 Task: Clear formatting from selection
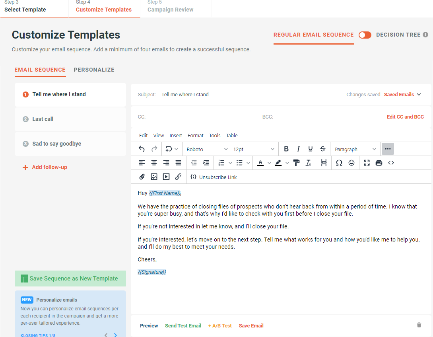tap(309, 163)
